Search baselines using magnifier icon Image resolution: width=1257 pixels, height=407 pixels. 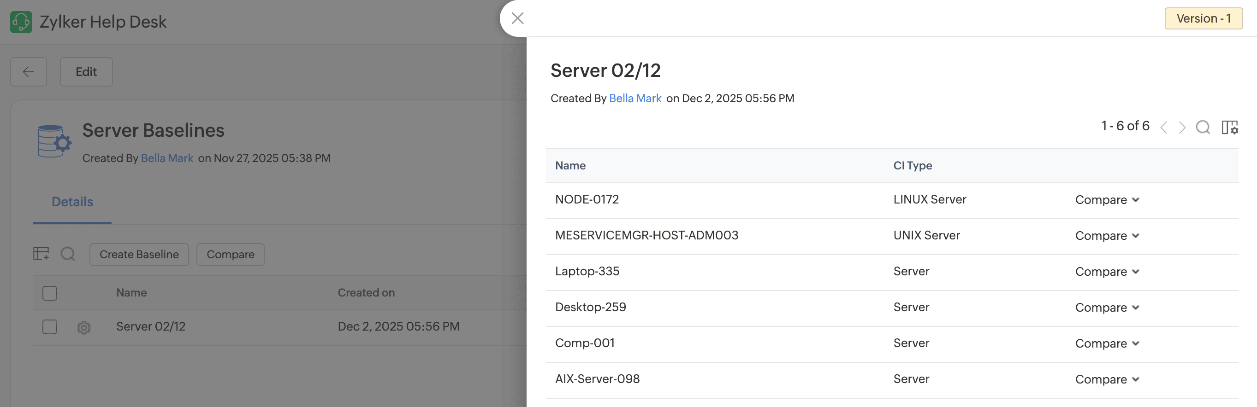click(68, 254)
